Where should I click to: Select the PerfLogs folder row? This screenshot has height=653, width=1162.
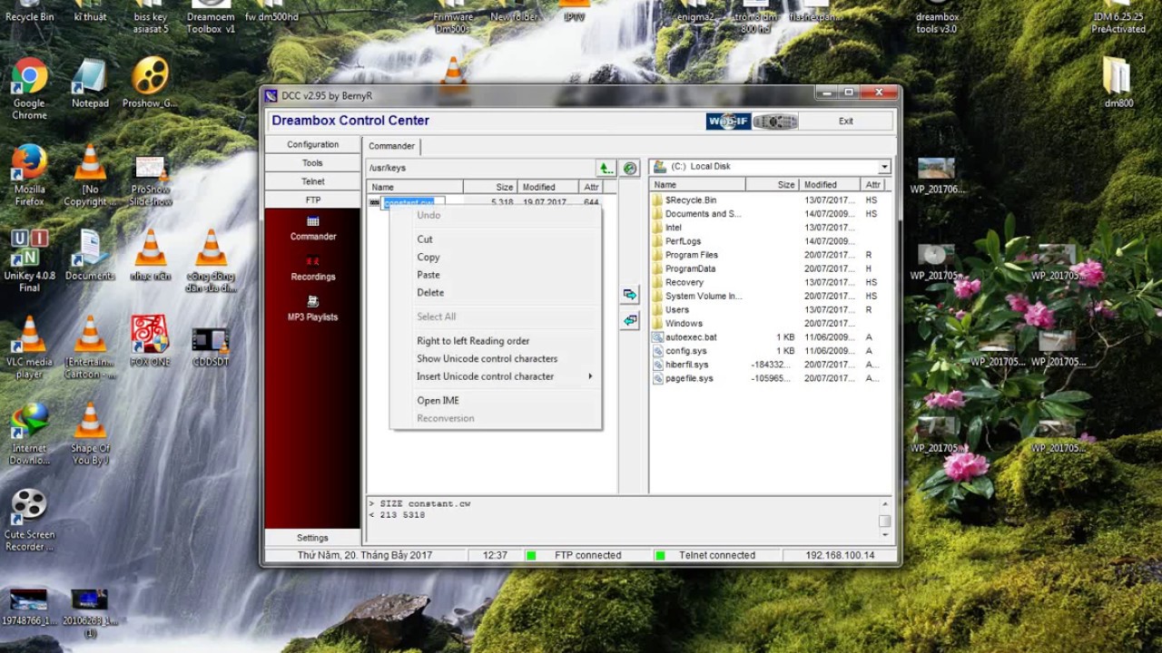[x=770, y=241]
